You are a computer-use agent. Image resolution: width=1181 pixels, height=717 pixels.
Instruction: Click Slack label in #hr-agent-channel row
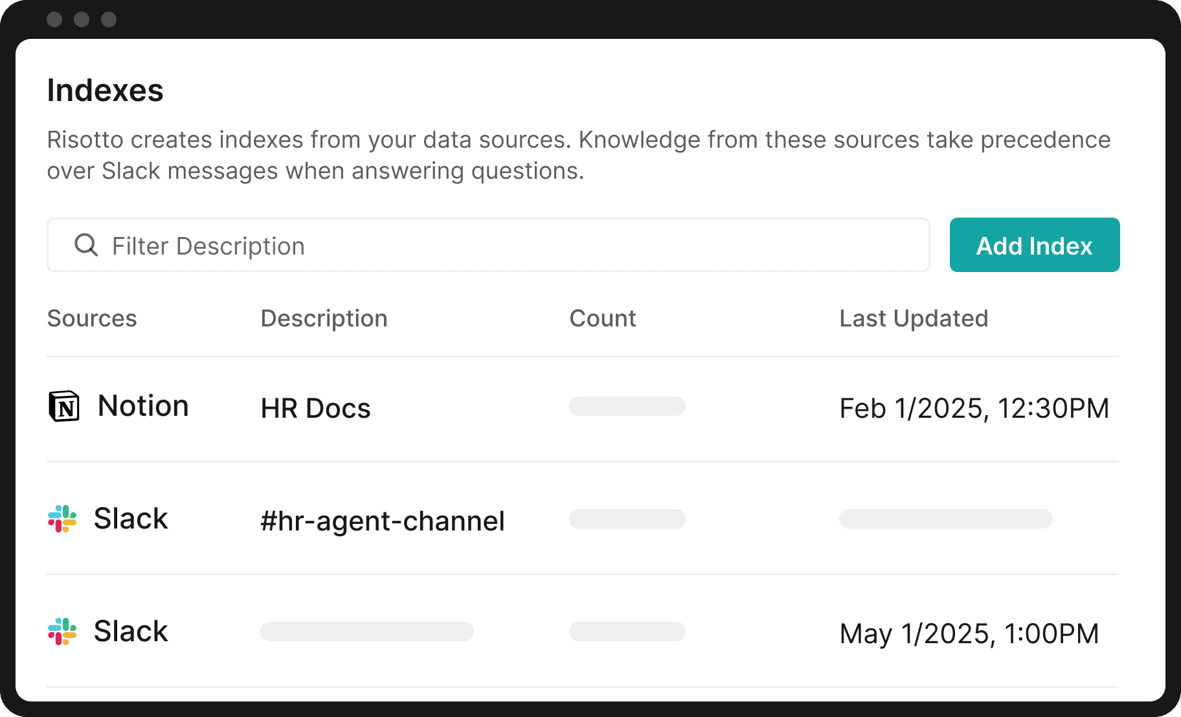pos(131,519)
